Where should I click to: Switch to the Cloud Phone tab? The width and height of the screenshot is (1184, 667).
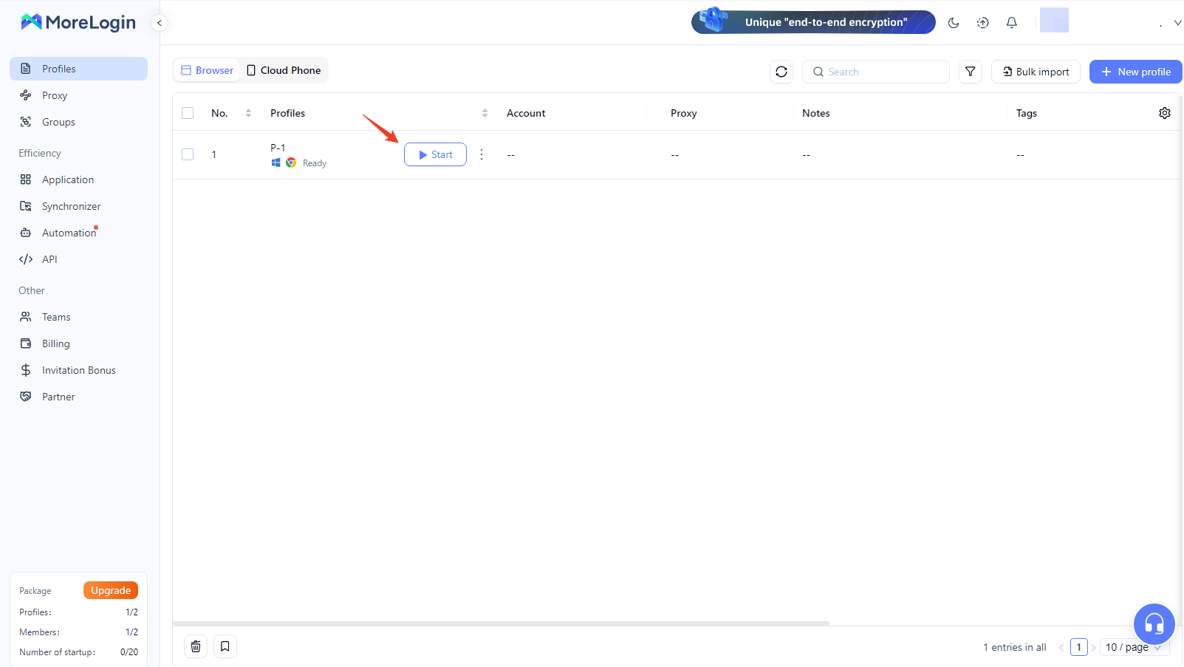284,70
